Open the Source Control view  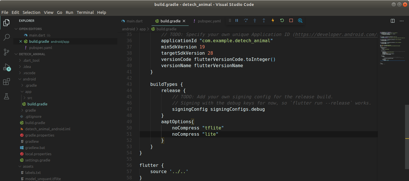point(7,52)
